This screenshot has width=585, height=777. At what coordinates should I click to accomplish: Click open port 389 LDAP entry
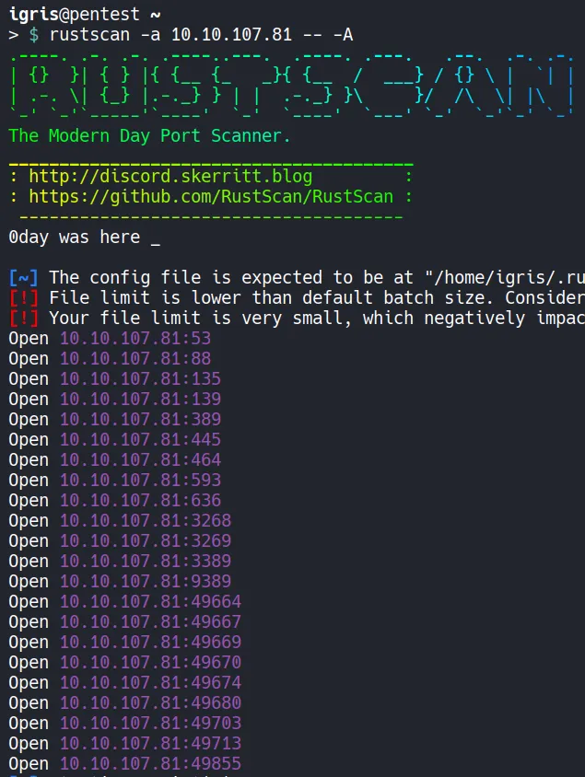pos(140,419)
